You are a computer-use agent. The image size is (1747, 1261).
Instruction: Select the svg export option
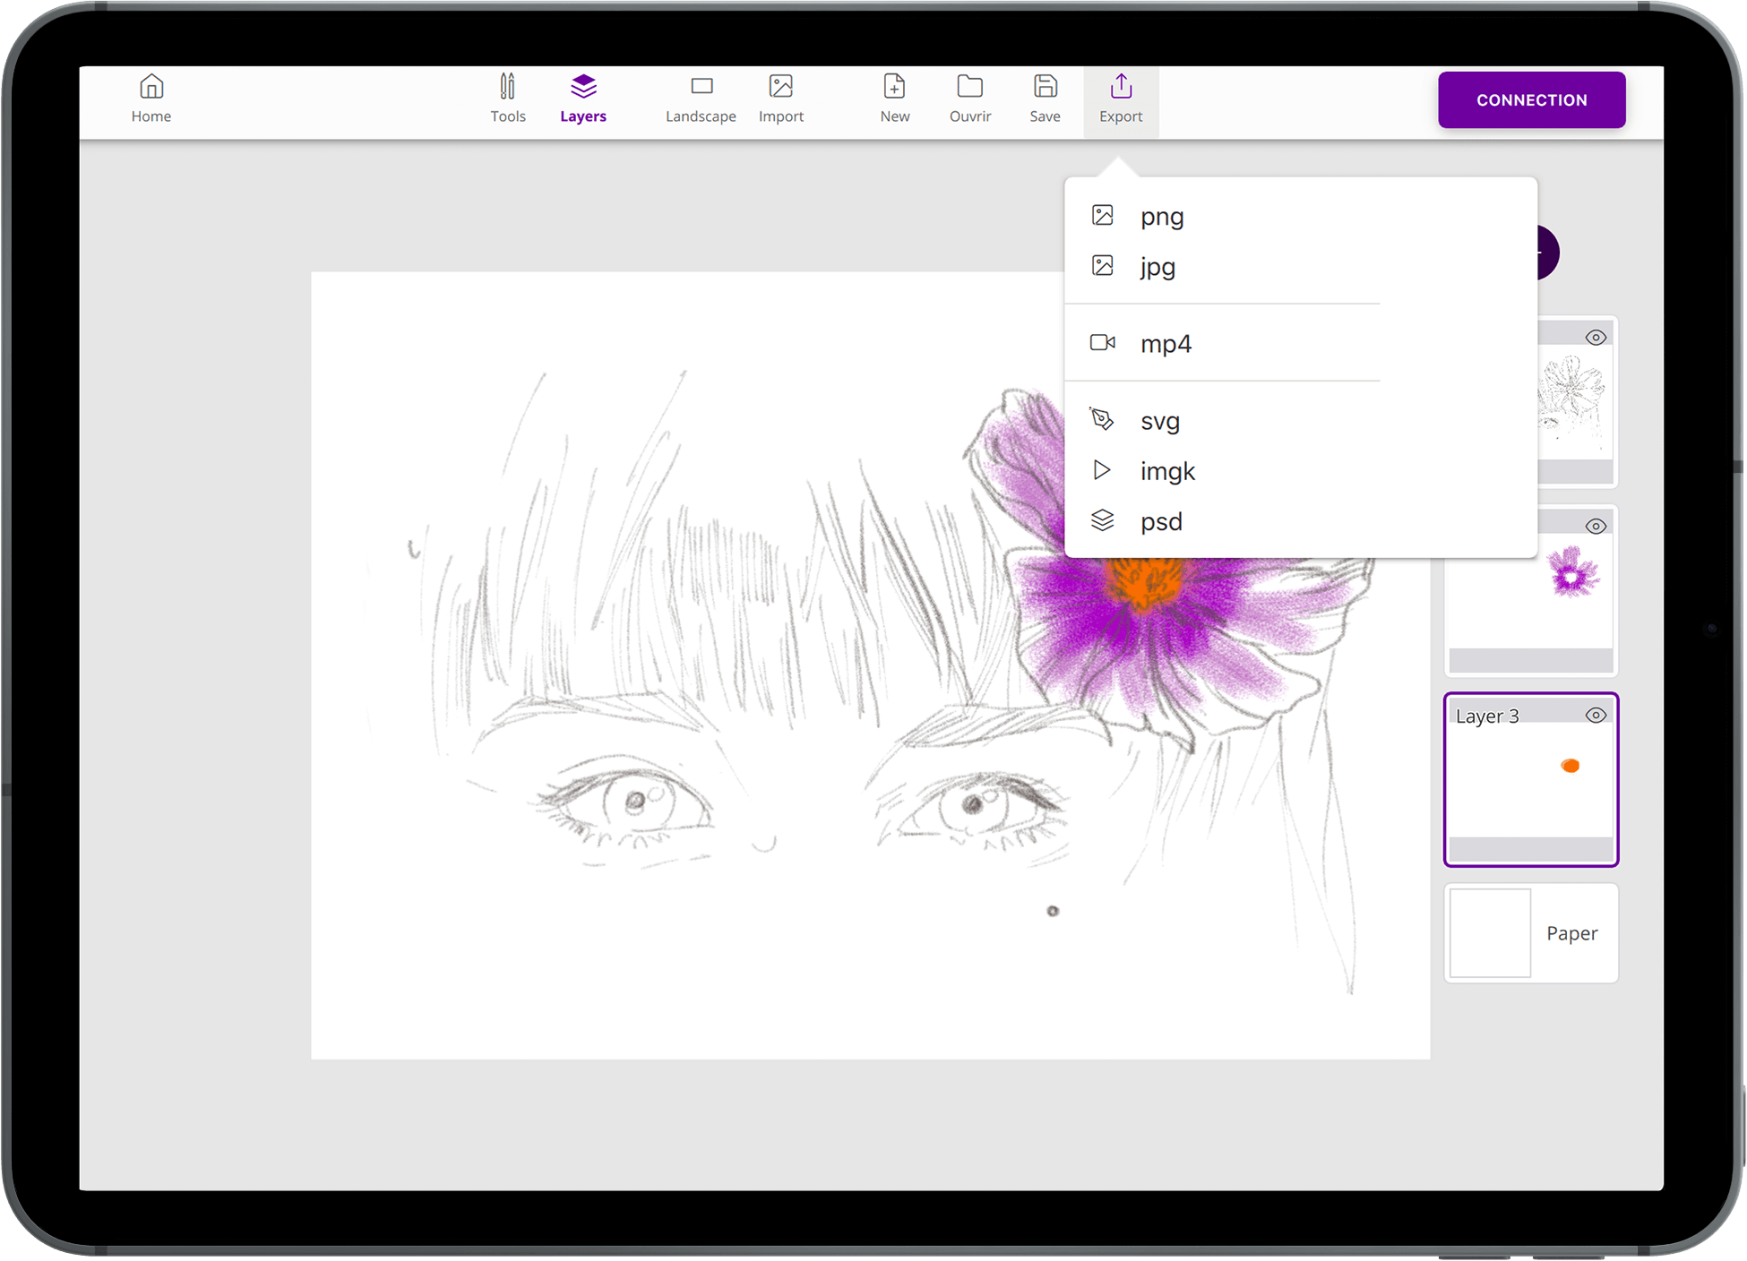point(1159,421)
